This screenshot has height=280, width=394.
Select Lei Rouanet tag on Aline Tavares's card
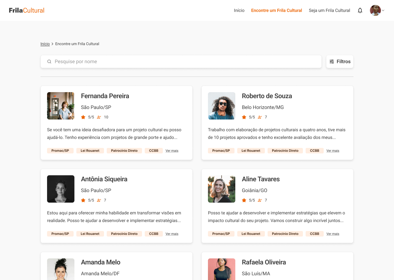[x=251, y=234]
